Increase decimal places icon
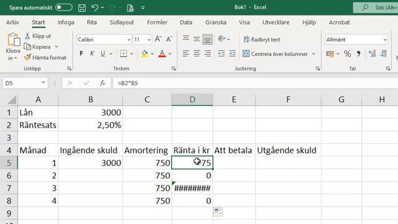This screenshot has width=398, height=224. click(373, 54)
